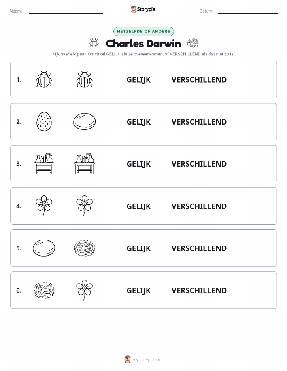Click the spotted egg in row 2
This screenshot has height=371, width=287.
tap(44, 121)
